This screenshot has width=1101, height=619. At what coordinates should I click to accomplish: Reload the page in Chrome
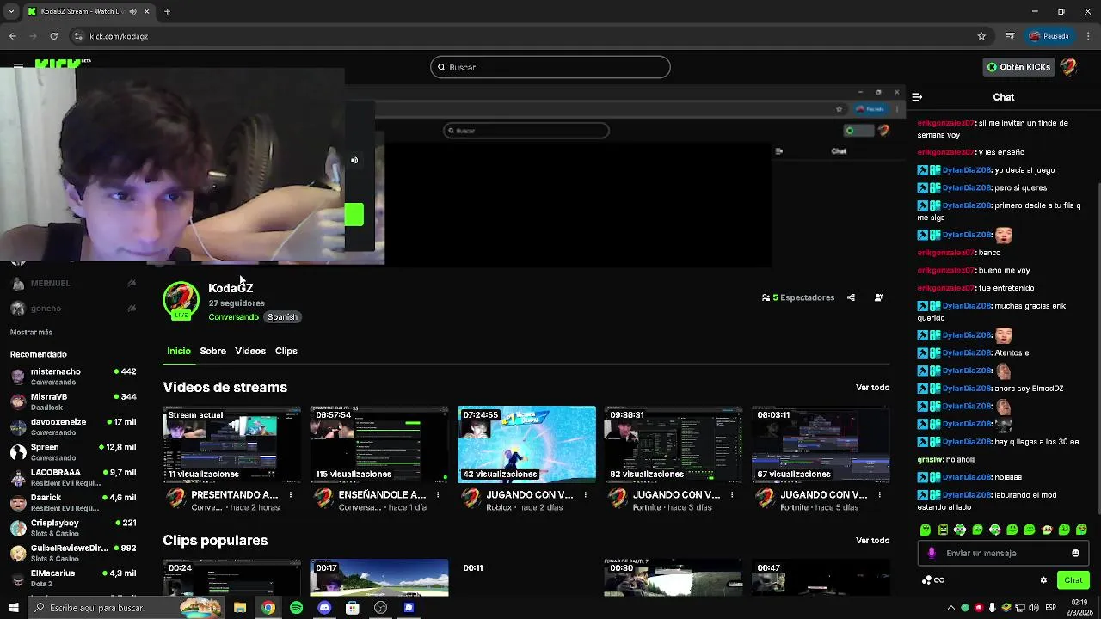pos(53,36)
